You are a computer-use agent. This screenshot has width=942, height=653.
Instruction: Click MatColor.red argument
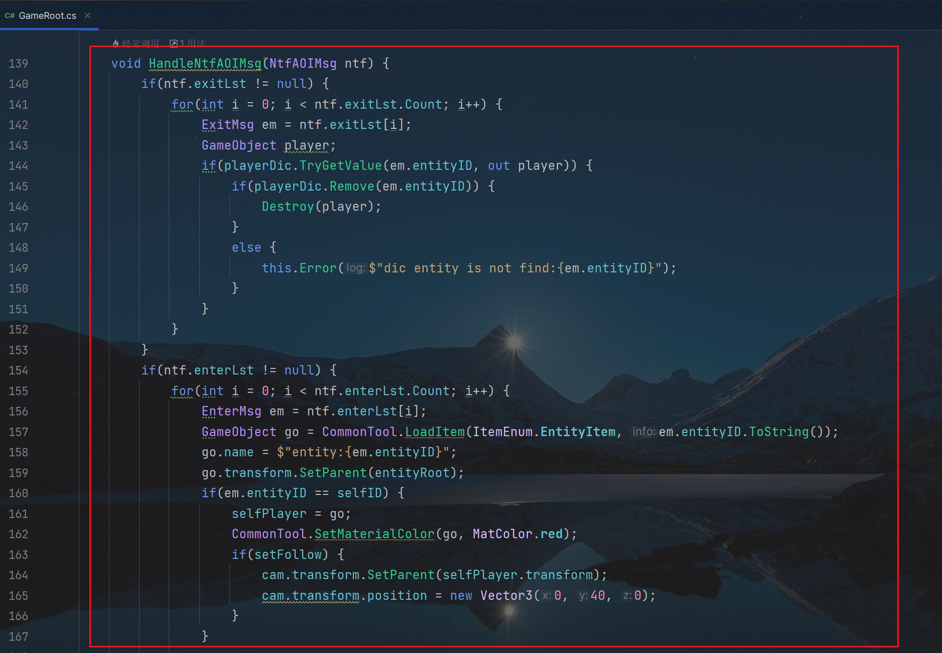tap(517, 534)
